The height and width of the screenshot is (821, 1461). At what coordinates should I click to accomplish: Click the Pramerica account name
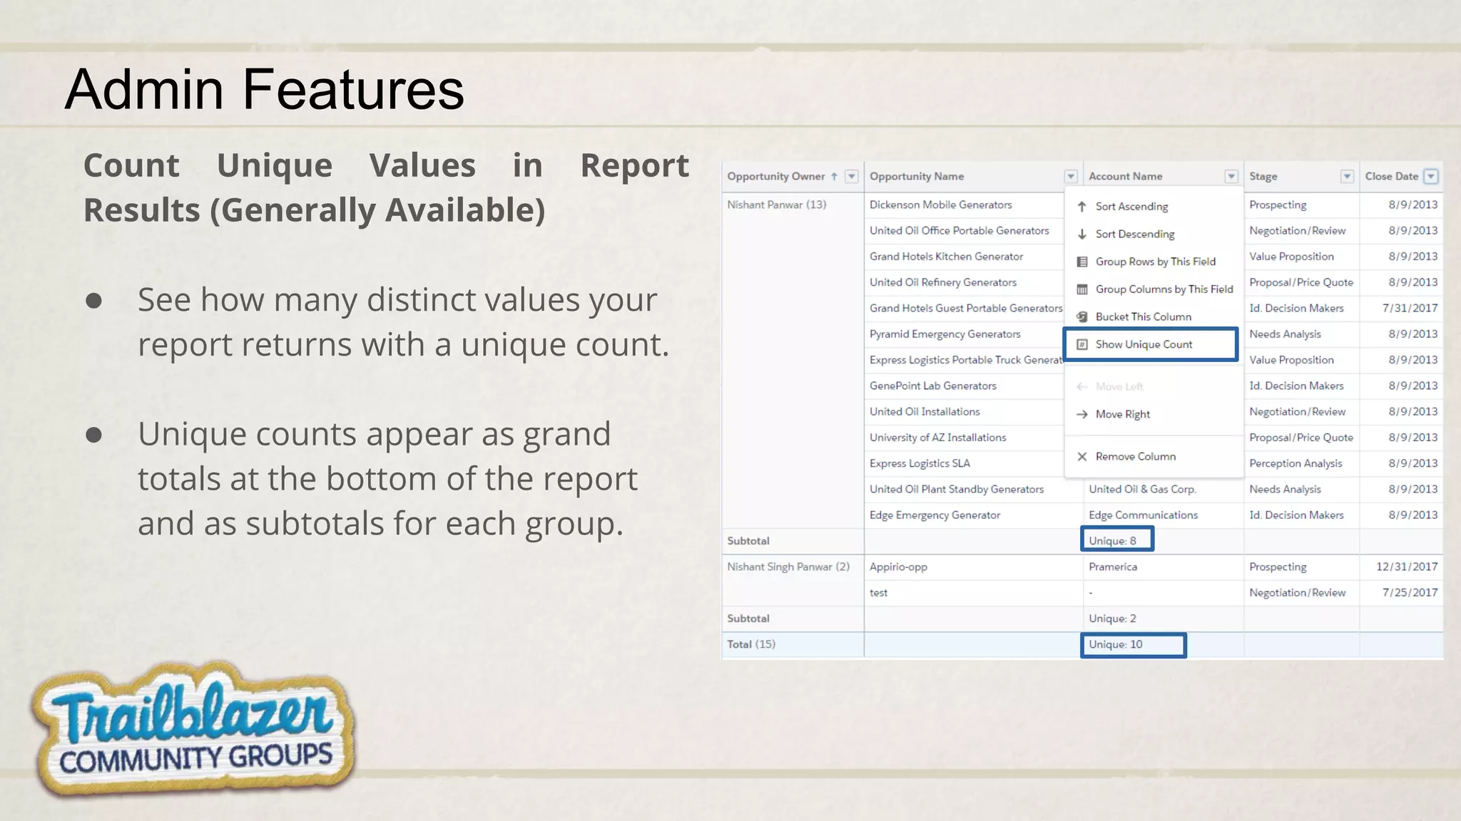(x=1113, y=567)
